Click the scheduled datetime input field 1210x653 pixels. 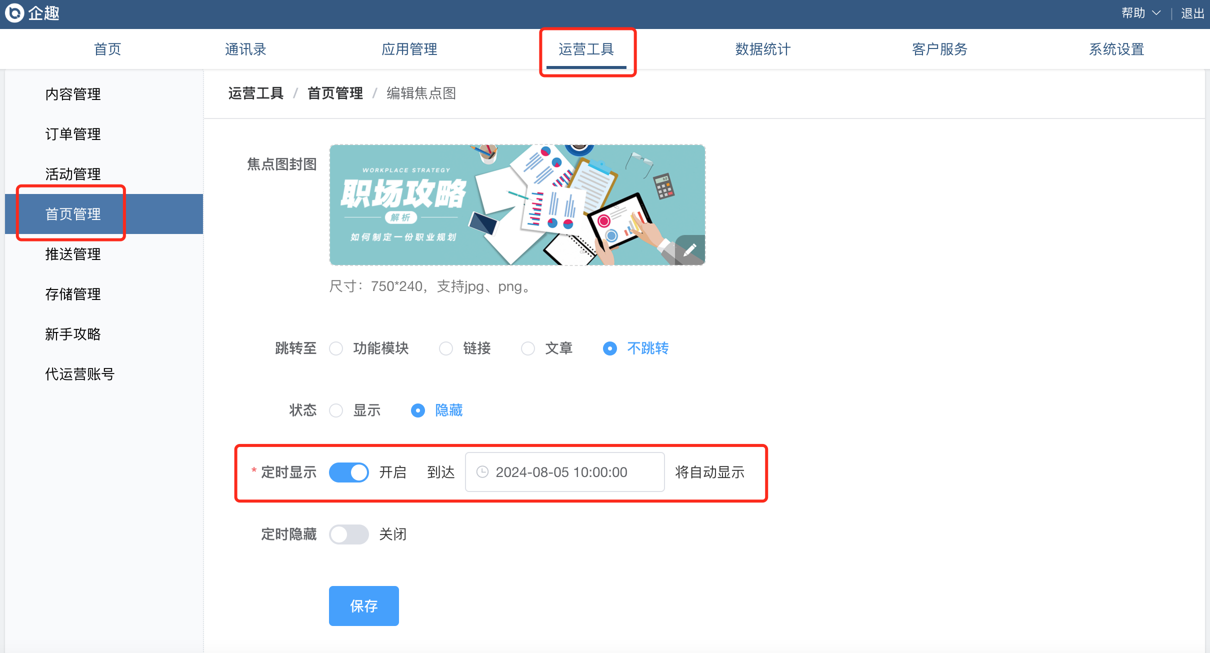point(565,472)
